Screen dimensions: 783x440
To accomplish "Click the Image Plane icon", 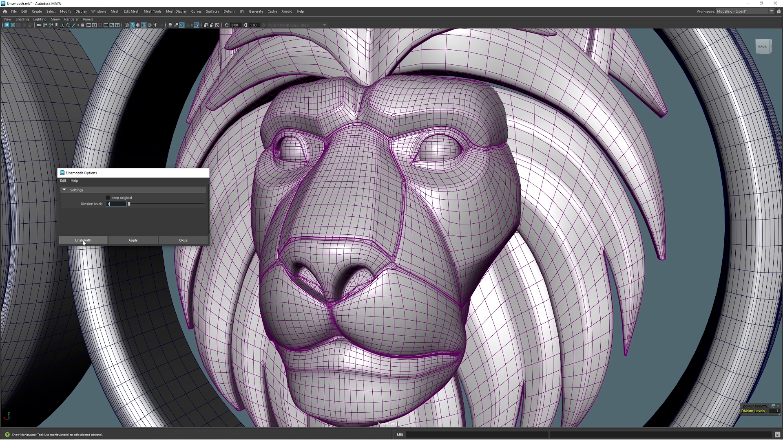I will coord(62,25).
